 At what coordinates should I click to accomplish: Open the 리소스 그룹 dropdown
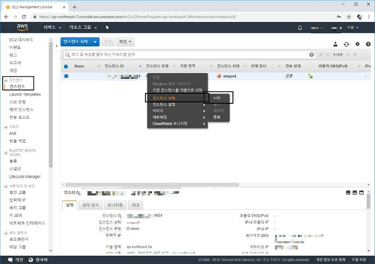click(x=83, y=27)
